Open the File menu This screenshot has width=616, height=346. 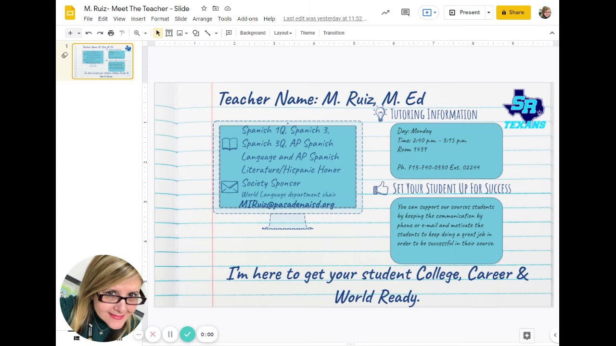tap(88, 19)
